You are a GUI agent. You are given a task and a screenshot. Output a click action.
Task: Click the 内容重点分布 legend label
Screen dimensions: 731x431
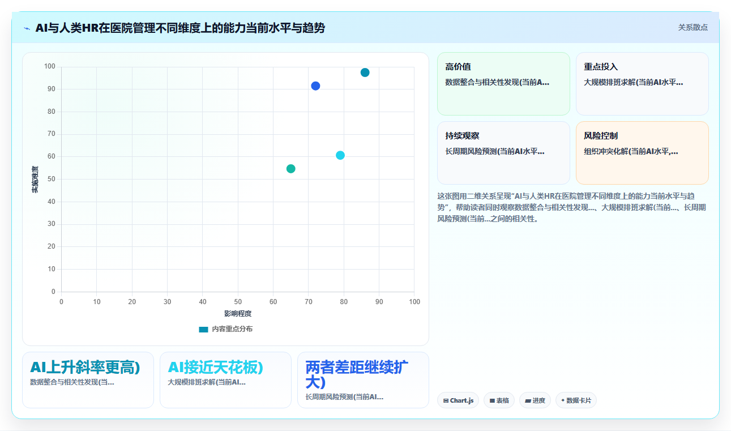tap(232, 329)
